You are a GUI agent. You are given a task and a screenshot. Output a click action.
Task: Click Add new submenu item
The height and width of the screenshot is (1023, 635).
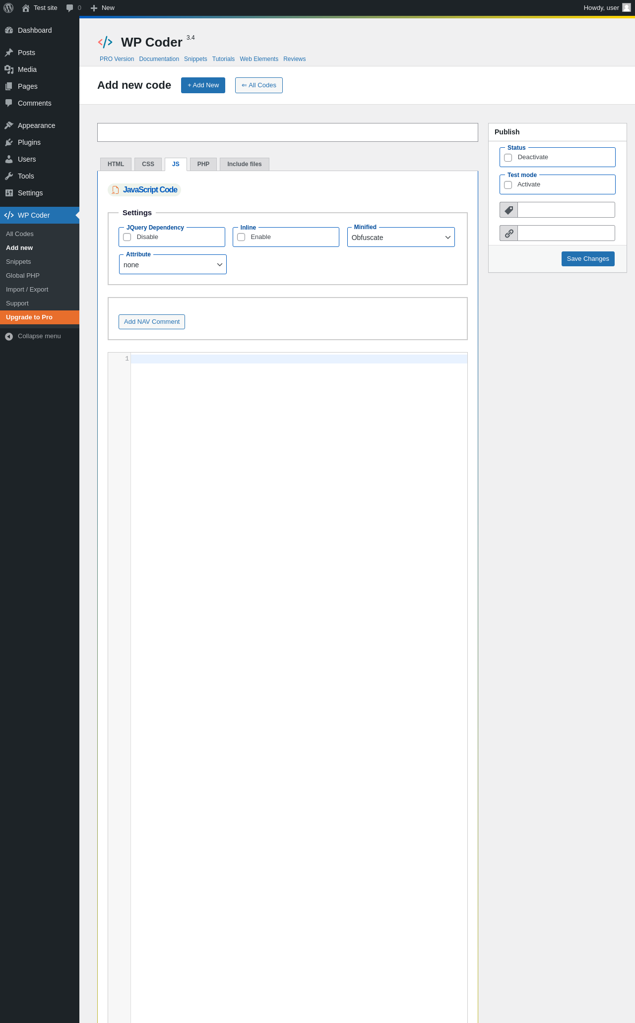(x=40, y=248)
